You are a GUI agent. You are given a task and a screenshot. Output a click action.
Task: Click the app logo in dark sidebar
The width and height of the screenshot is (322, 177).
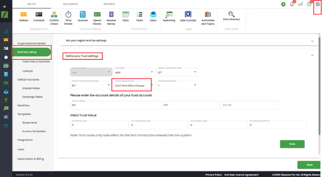(x=4, y=14)
